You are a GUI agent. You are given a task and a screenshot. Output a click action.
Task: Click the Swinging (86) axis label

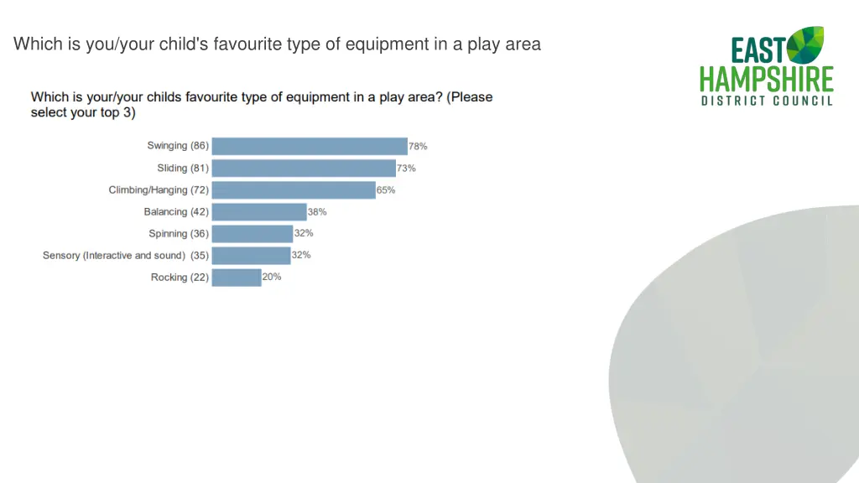click(x=178, y=146)
